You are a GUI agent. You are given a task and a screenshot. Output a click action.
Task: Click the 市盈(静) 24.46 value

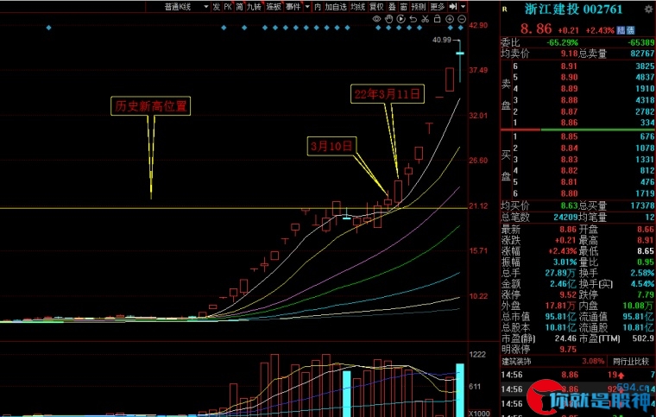click(567, 338)
